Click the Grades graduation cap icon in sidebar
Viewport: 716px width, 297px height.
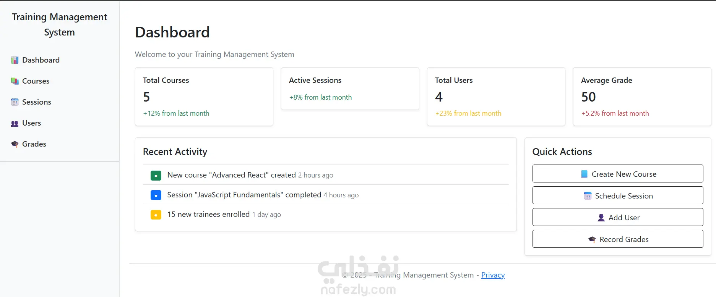15,144
